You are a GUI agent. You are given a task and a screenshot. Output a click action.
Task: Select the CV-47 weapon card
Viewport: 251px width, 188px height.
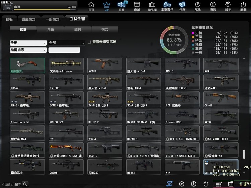pyautogui.click(x=221, y=99)
